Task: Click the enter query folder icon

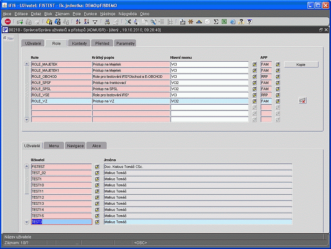Action: point(49,22)
